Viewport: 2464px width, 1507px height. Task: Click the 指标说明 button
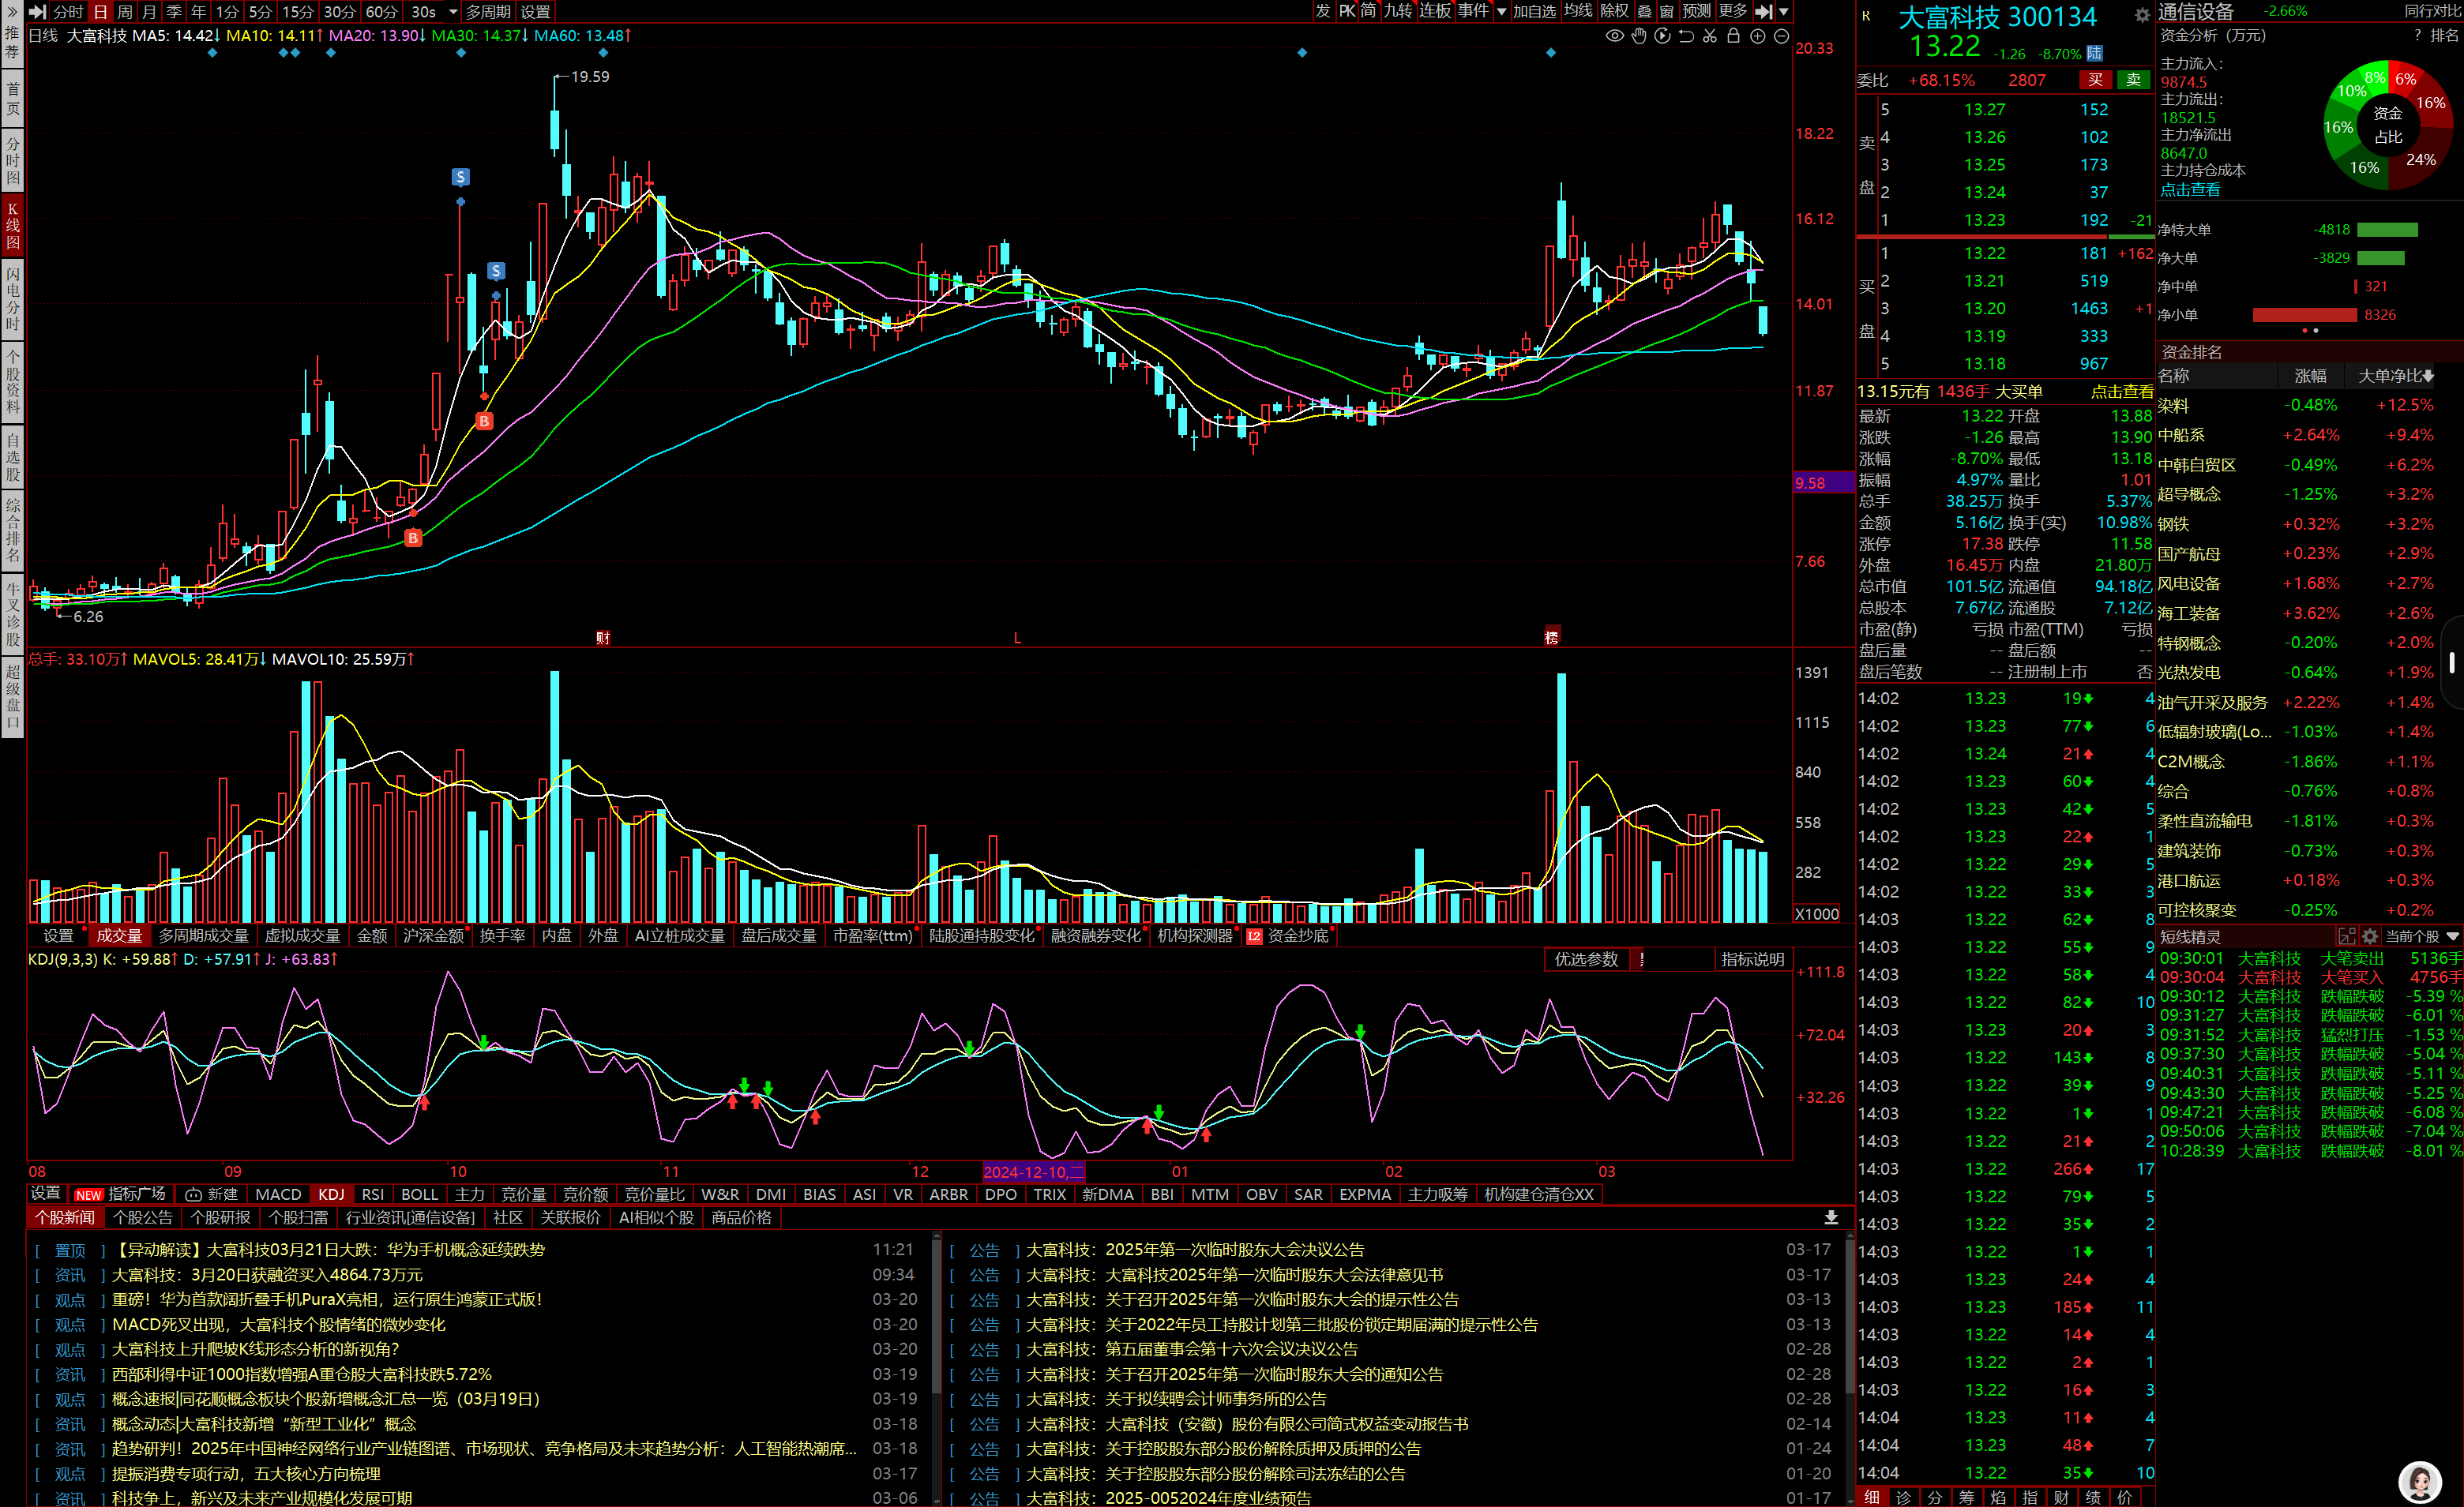pos(1752,959)
